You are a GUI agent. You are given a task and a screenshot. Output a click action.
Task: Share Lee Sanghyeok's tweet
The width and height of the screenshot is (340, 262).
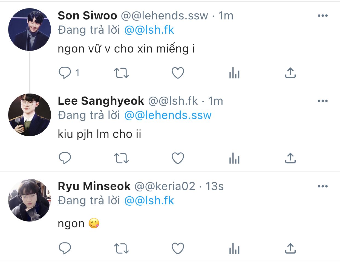(290, 158)
